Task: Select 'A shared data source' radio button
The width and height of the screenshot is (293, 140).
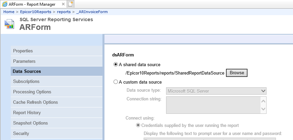Action: 116,64
